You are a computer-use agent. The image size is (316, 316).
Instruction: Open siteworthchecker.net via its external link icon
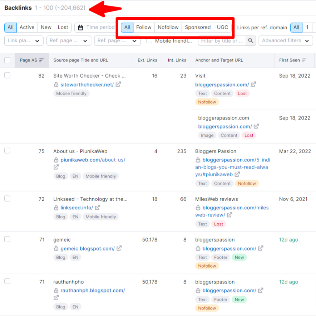[118, 84]
